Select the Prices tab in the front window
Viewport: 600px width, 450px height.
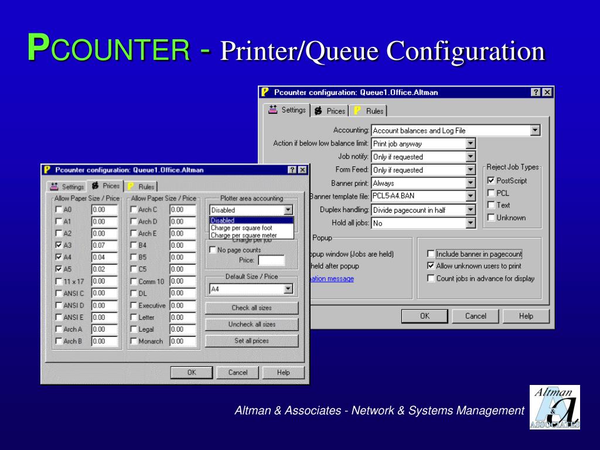click(105, 186)
